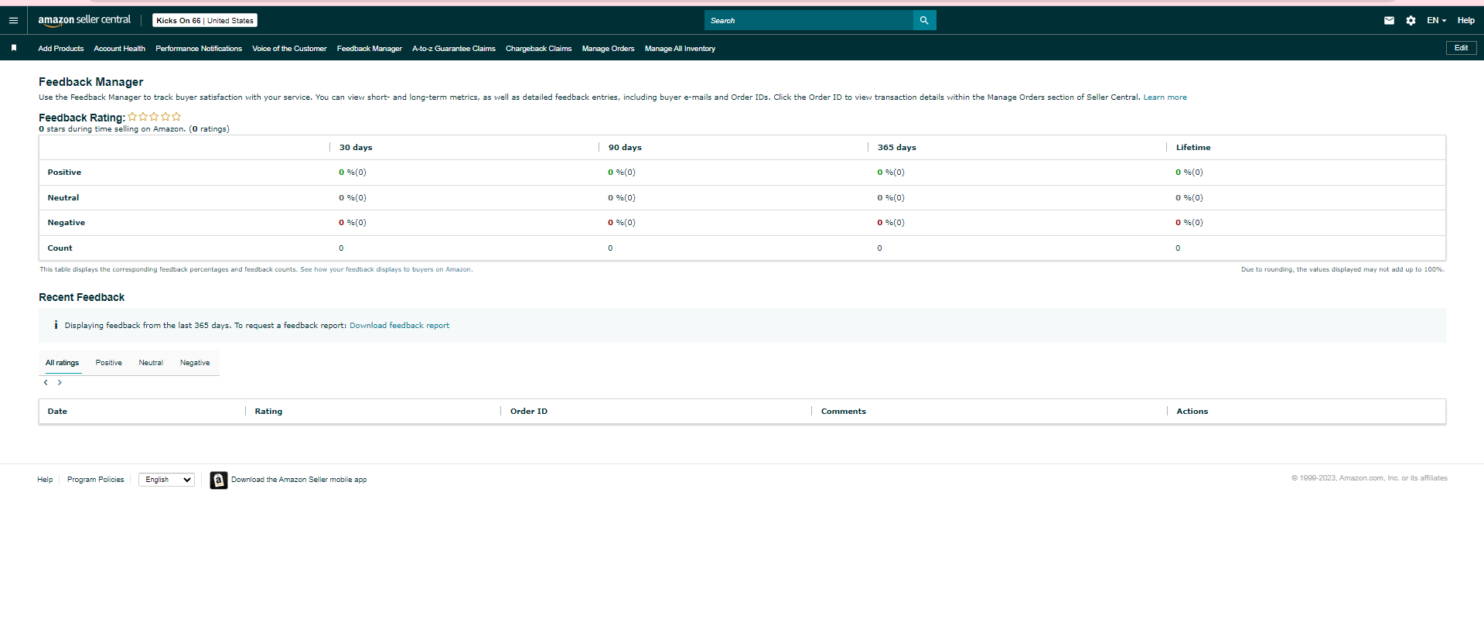
Task: Click the information icon in the Recent Feedback banner
Action: click(56, 325)
